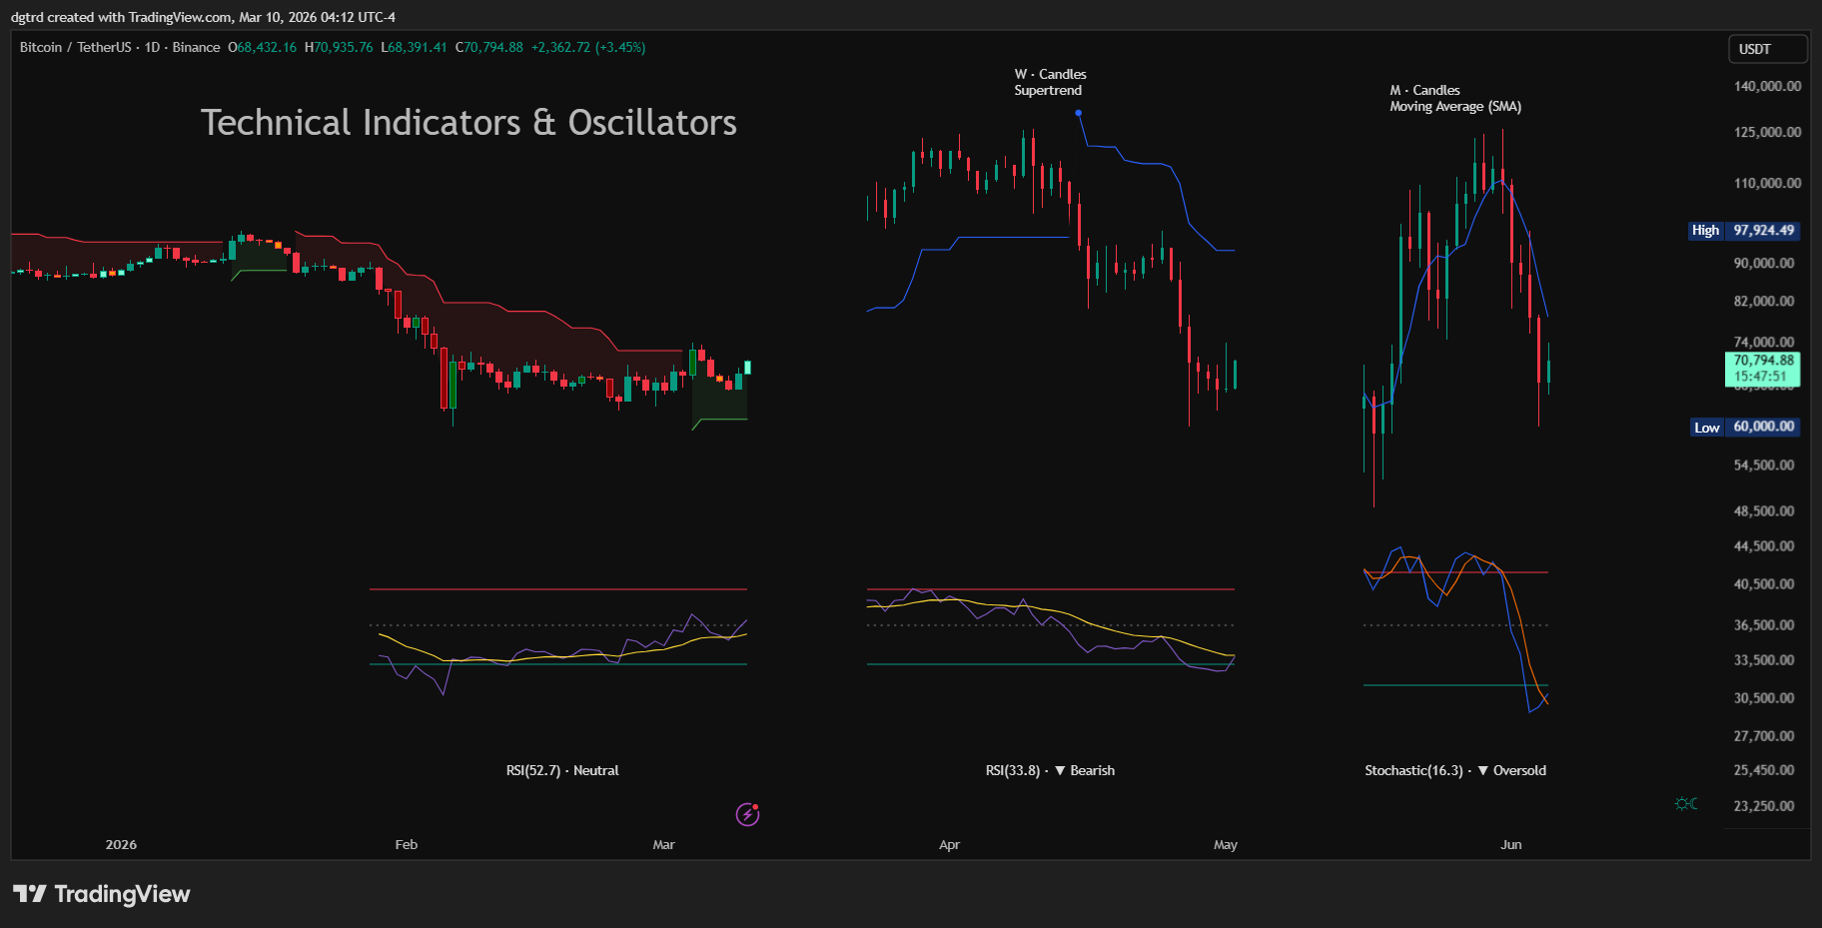The height and width of the screenshot is (928, 1822).
Task: Open the USDT currency selector
Action: [1767, 49]
